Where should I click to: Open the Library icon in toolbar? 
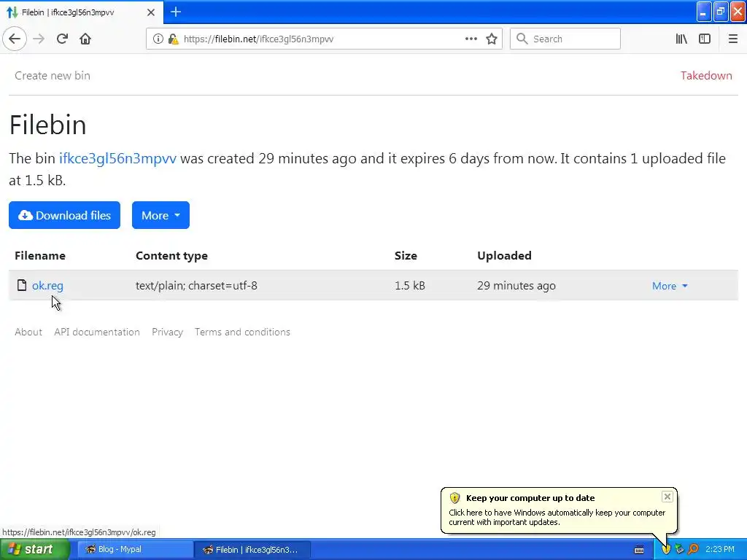[681, 39]
